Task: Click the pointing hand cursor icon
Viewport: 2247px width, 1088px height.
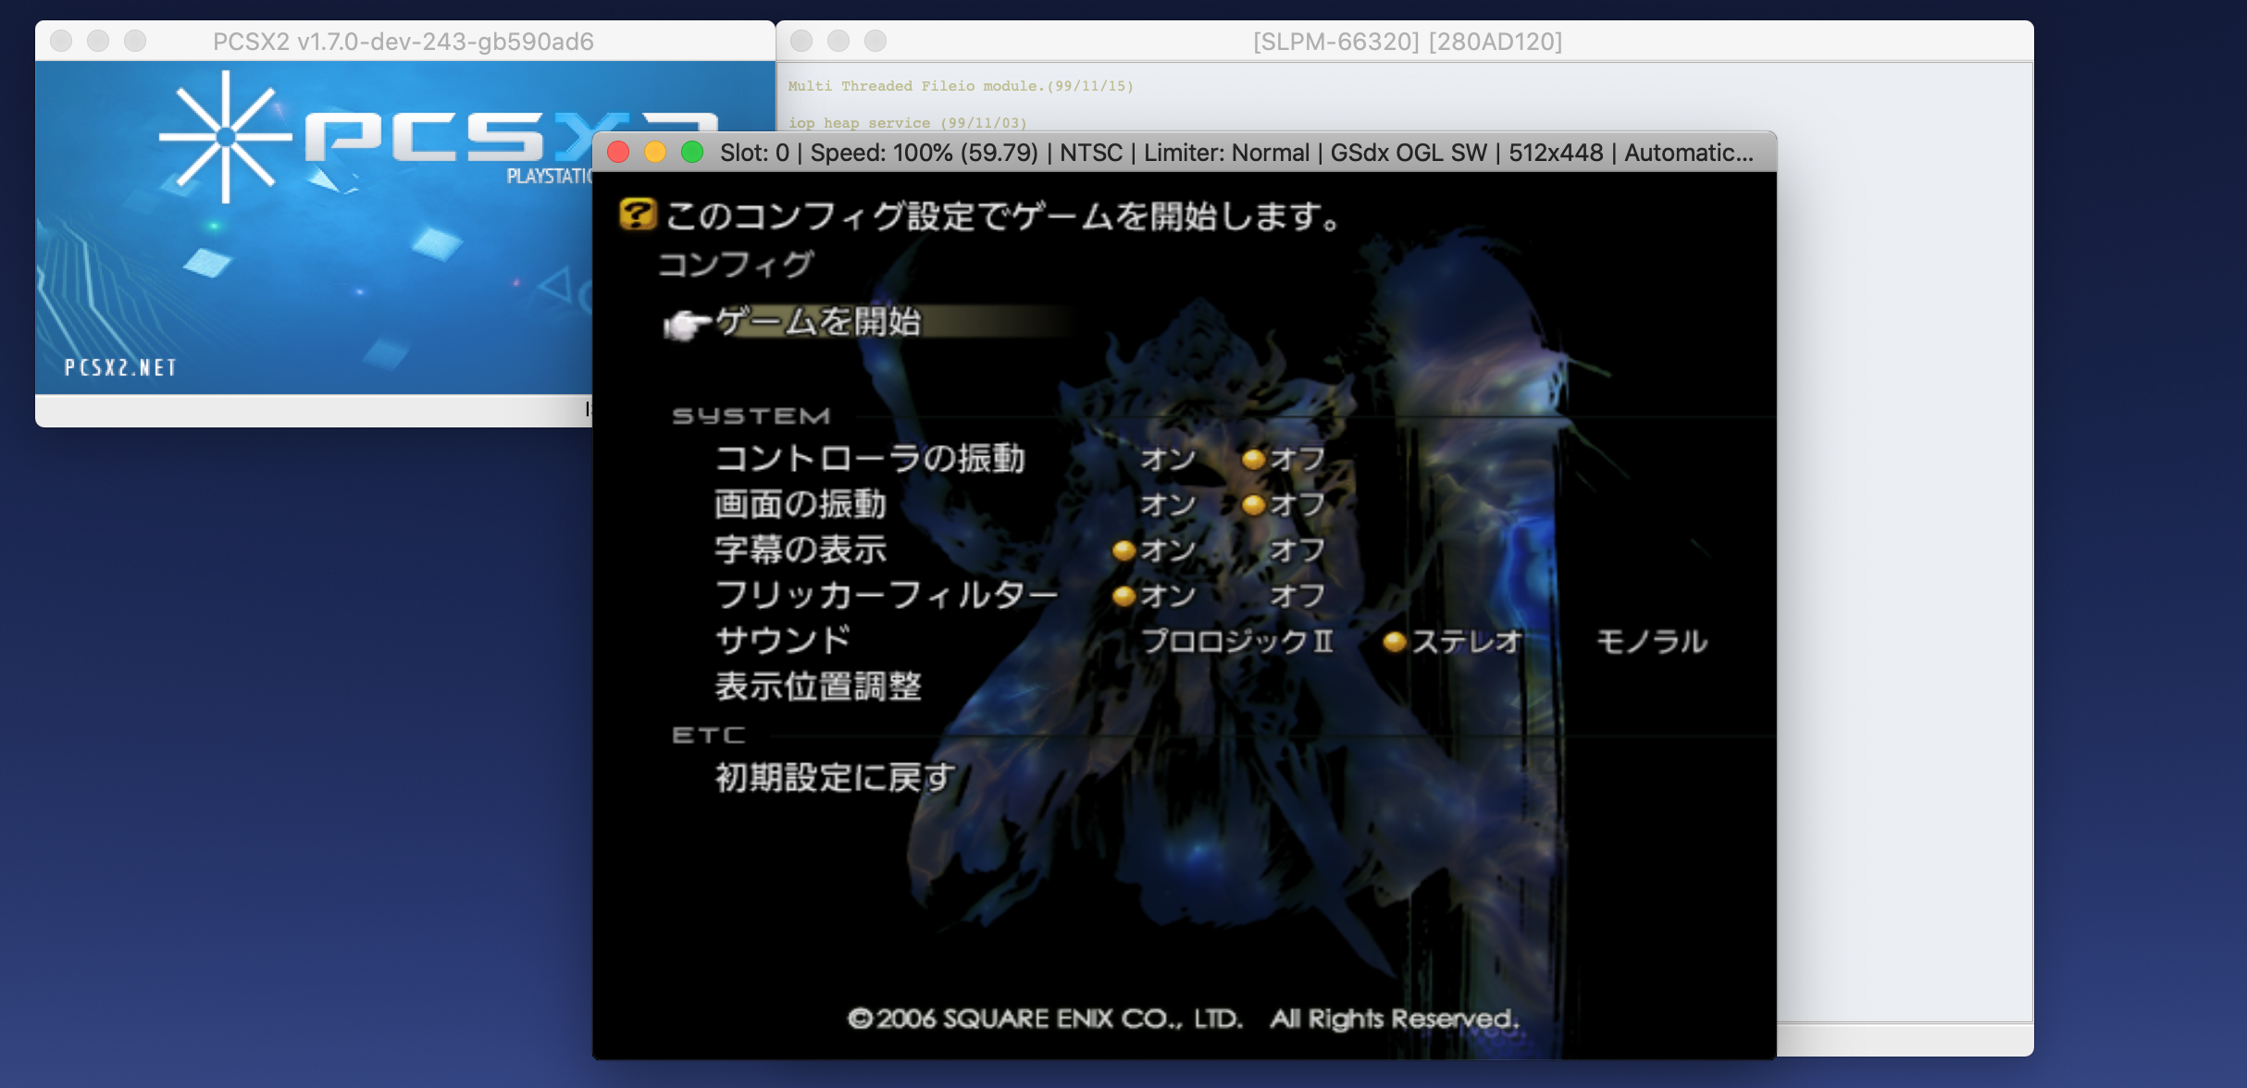Action: [687, 325]
